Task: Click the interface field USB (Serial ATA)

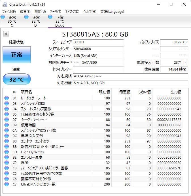Action: 98,56
